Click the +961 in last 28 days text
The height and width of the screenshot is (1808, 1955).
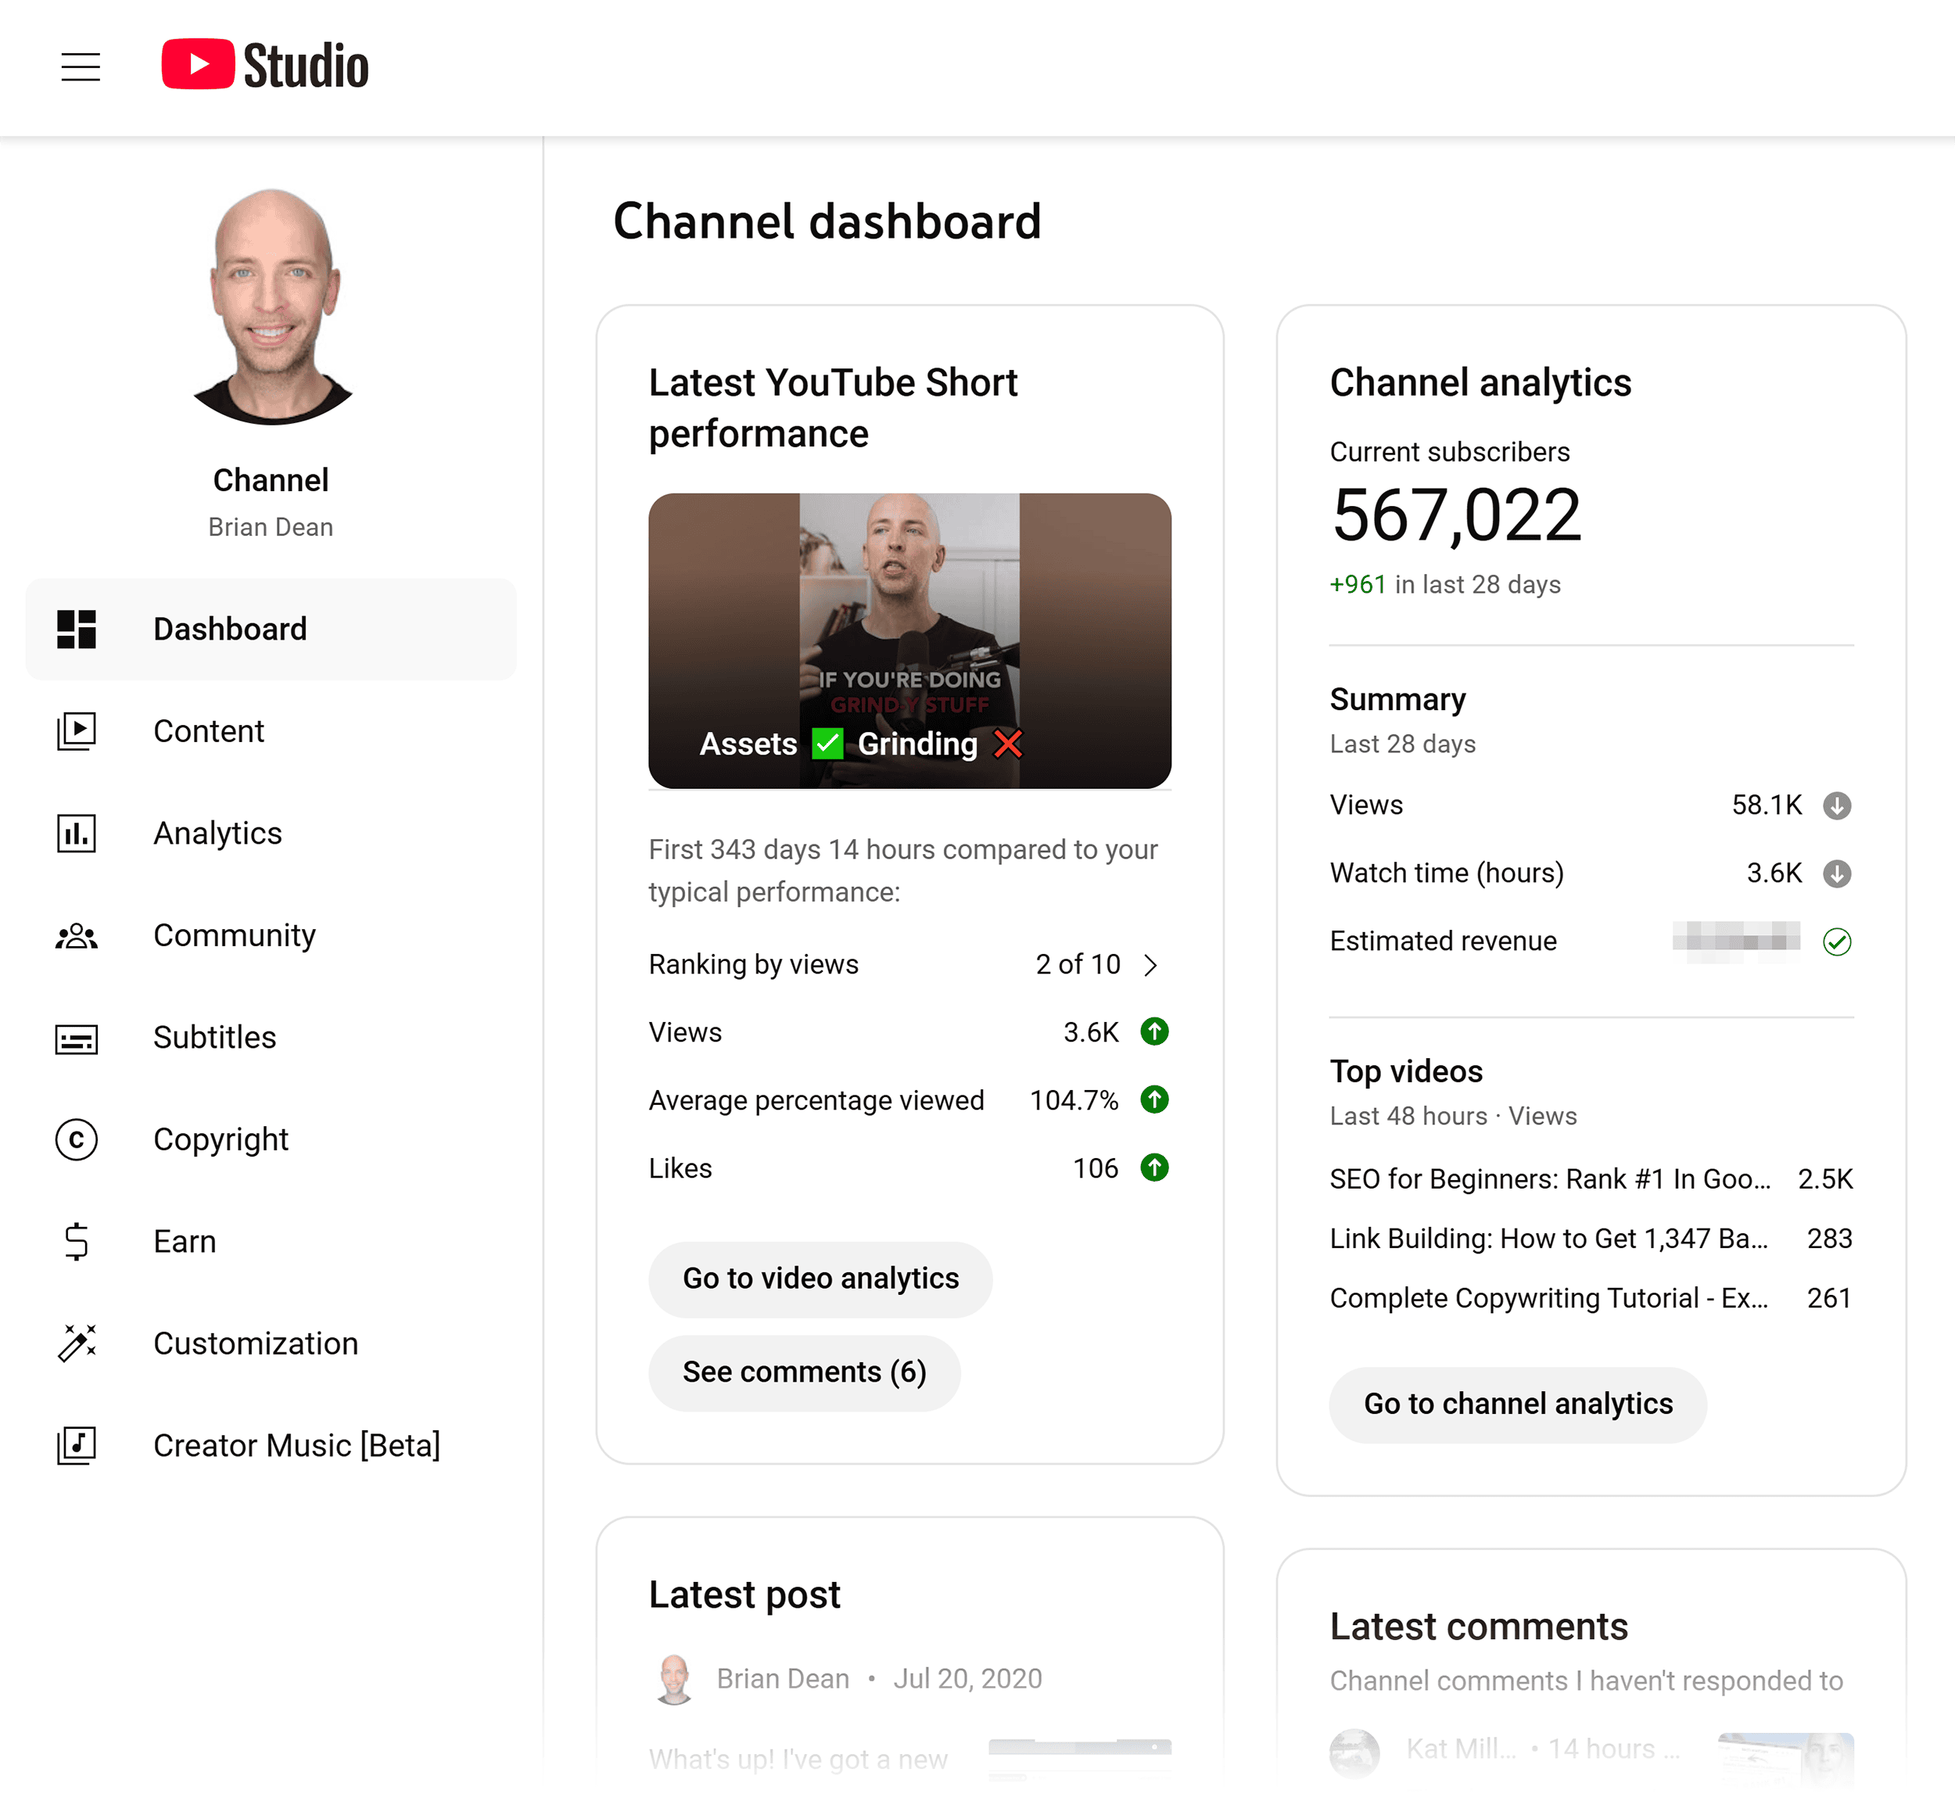click(x=1444, y=584)
